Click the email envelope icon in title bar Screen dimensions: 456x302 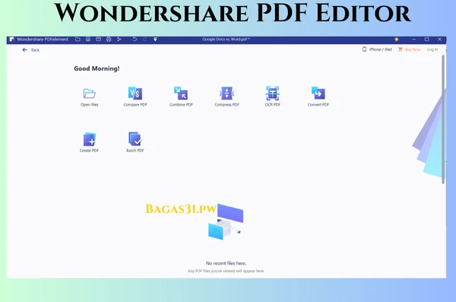(98, 40)
